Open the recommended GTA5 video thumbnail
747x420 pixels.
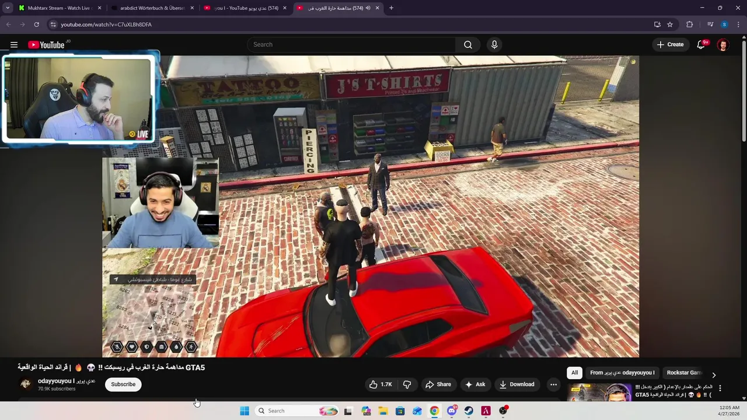pos(600,392)
